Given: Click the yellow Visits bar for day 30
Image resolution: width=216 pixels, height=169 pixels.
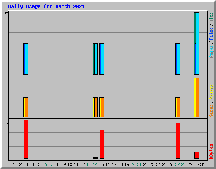Looking at the screenshot, I should tap(195, 97).
